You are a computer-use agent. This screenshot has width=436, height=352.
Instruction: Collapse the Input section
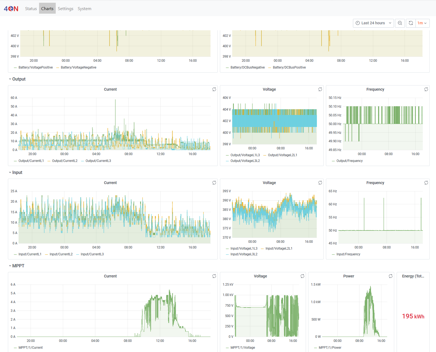[16, 172]
